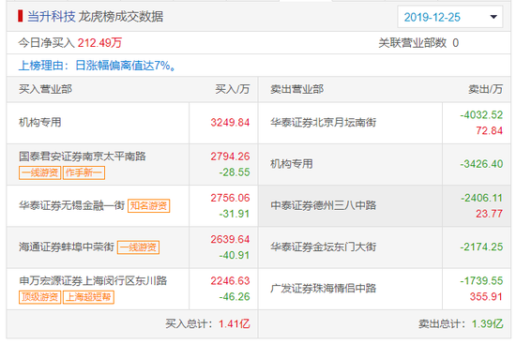Click sell amount -3426.40
The height and width of the screenshot is (344, 516).
pyautogui.click(x=481, y=164)
